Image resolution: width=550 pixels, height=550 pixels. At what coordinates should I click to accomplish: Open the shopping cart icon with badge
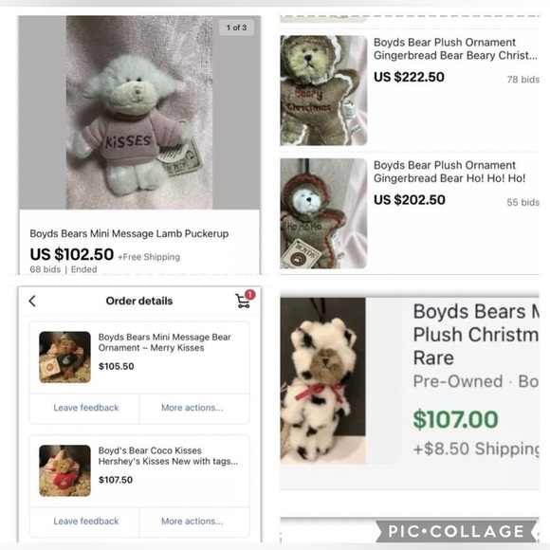[243, 302]
